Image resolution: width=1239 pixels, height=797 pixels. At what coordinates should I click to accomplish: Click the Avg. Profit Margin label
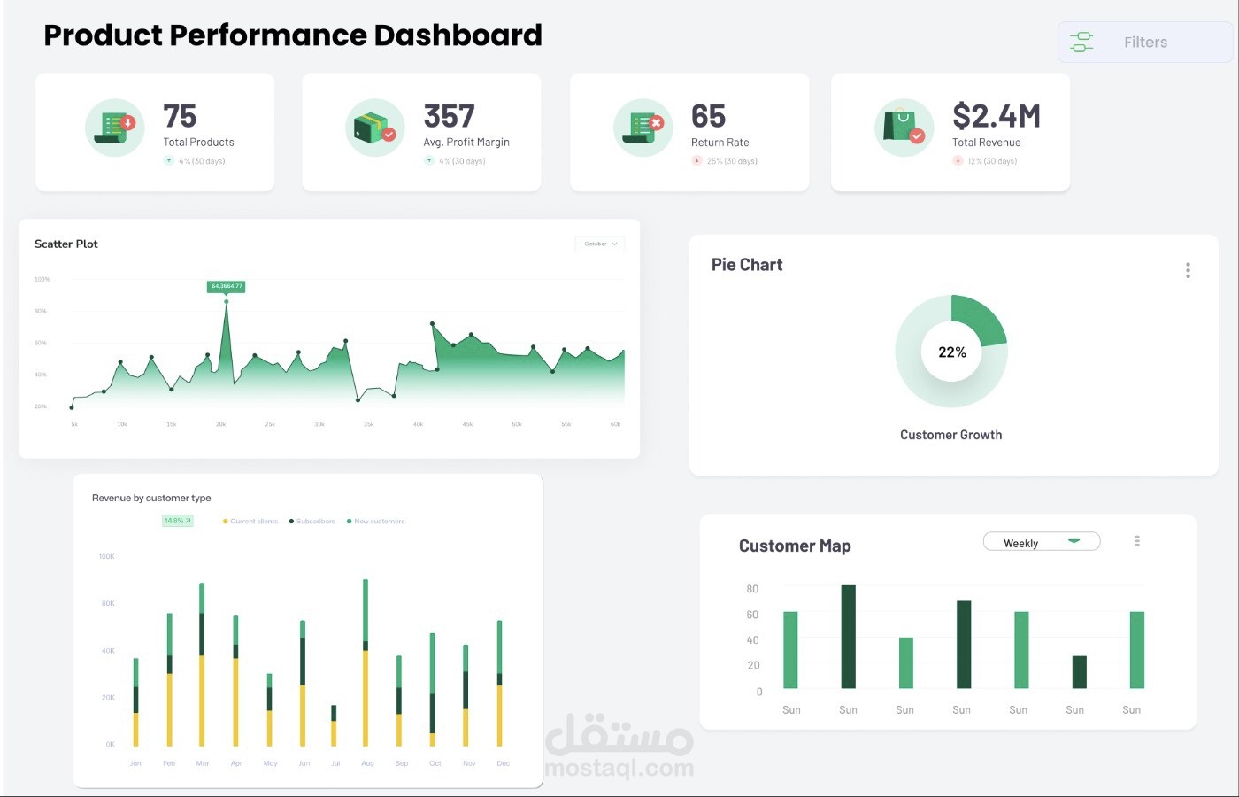(466, 143)
